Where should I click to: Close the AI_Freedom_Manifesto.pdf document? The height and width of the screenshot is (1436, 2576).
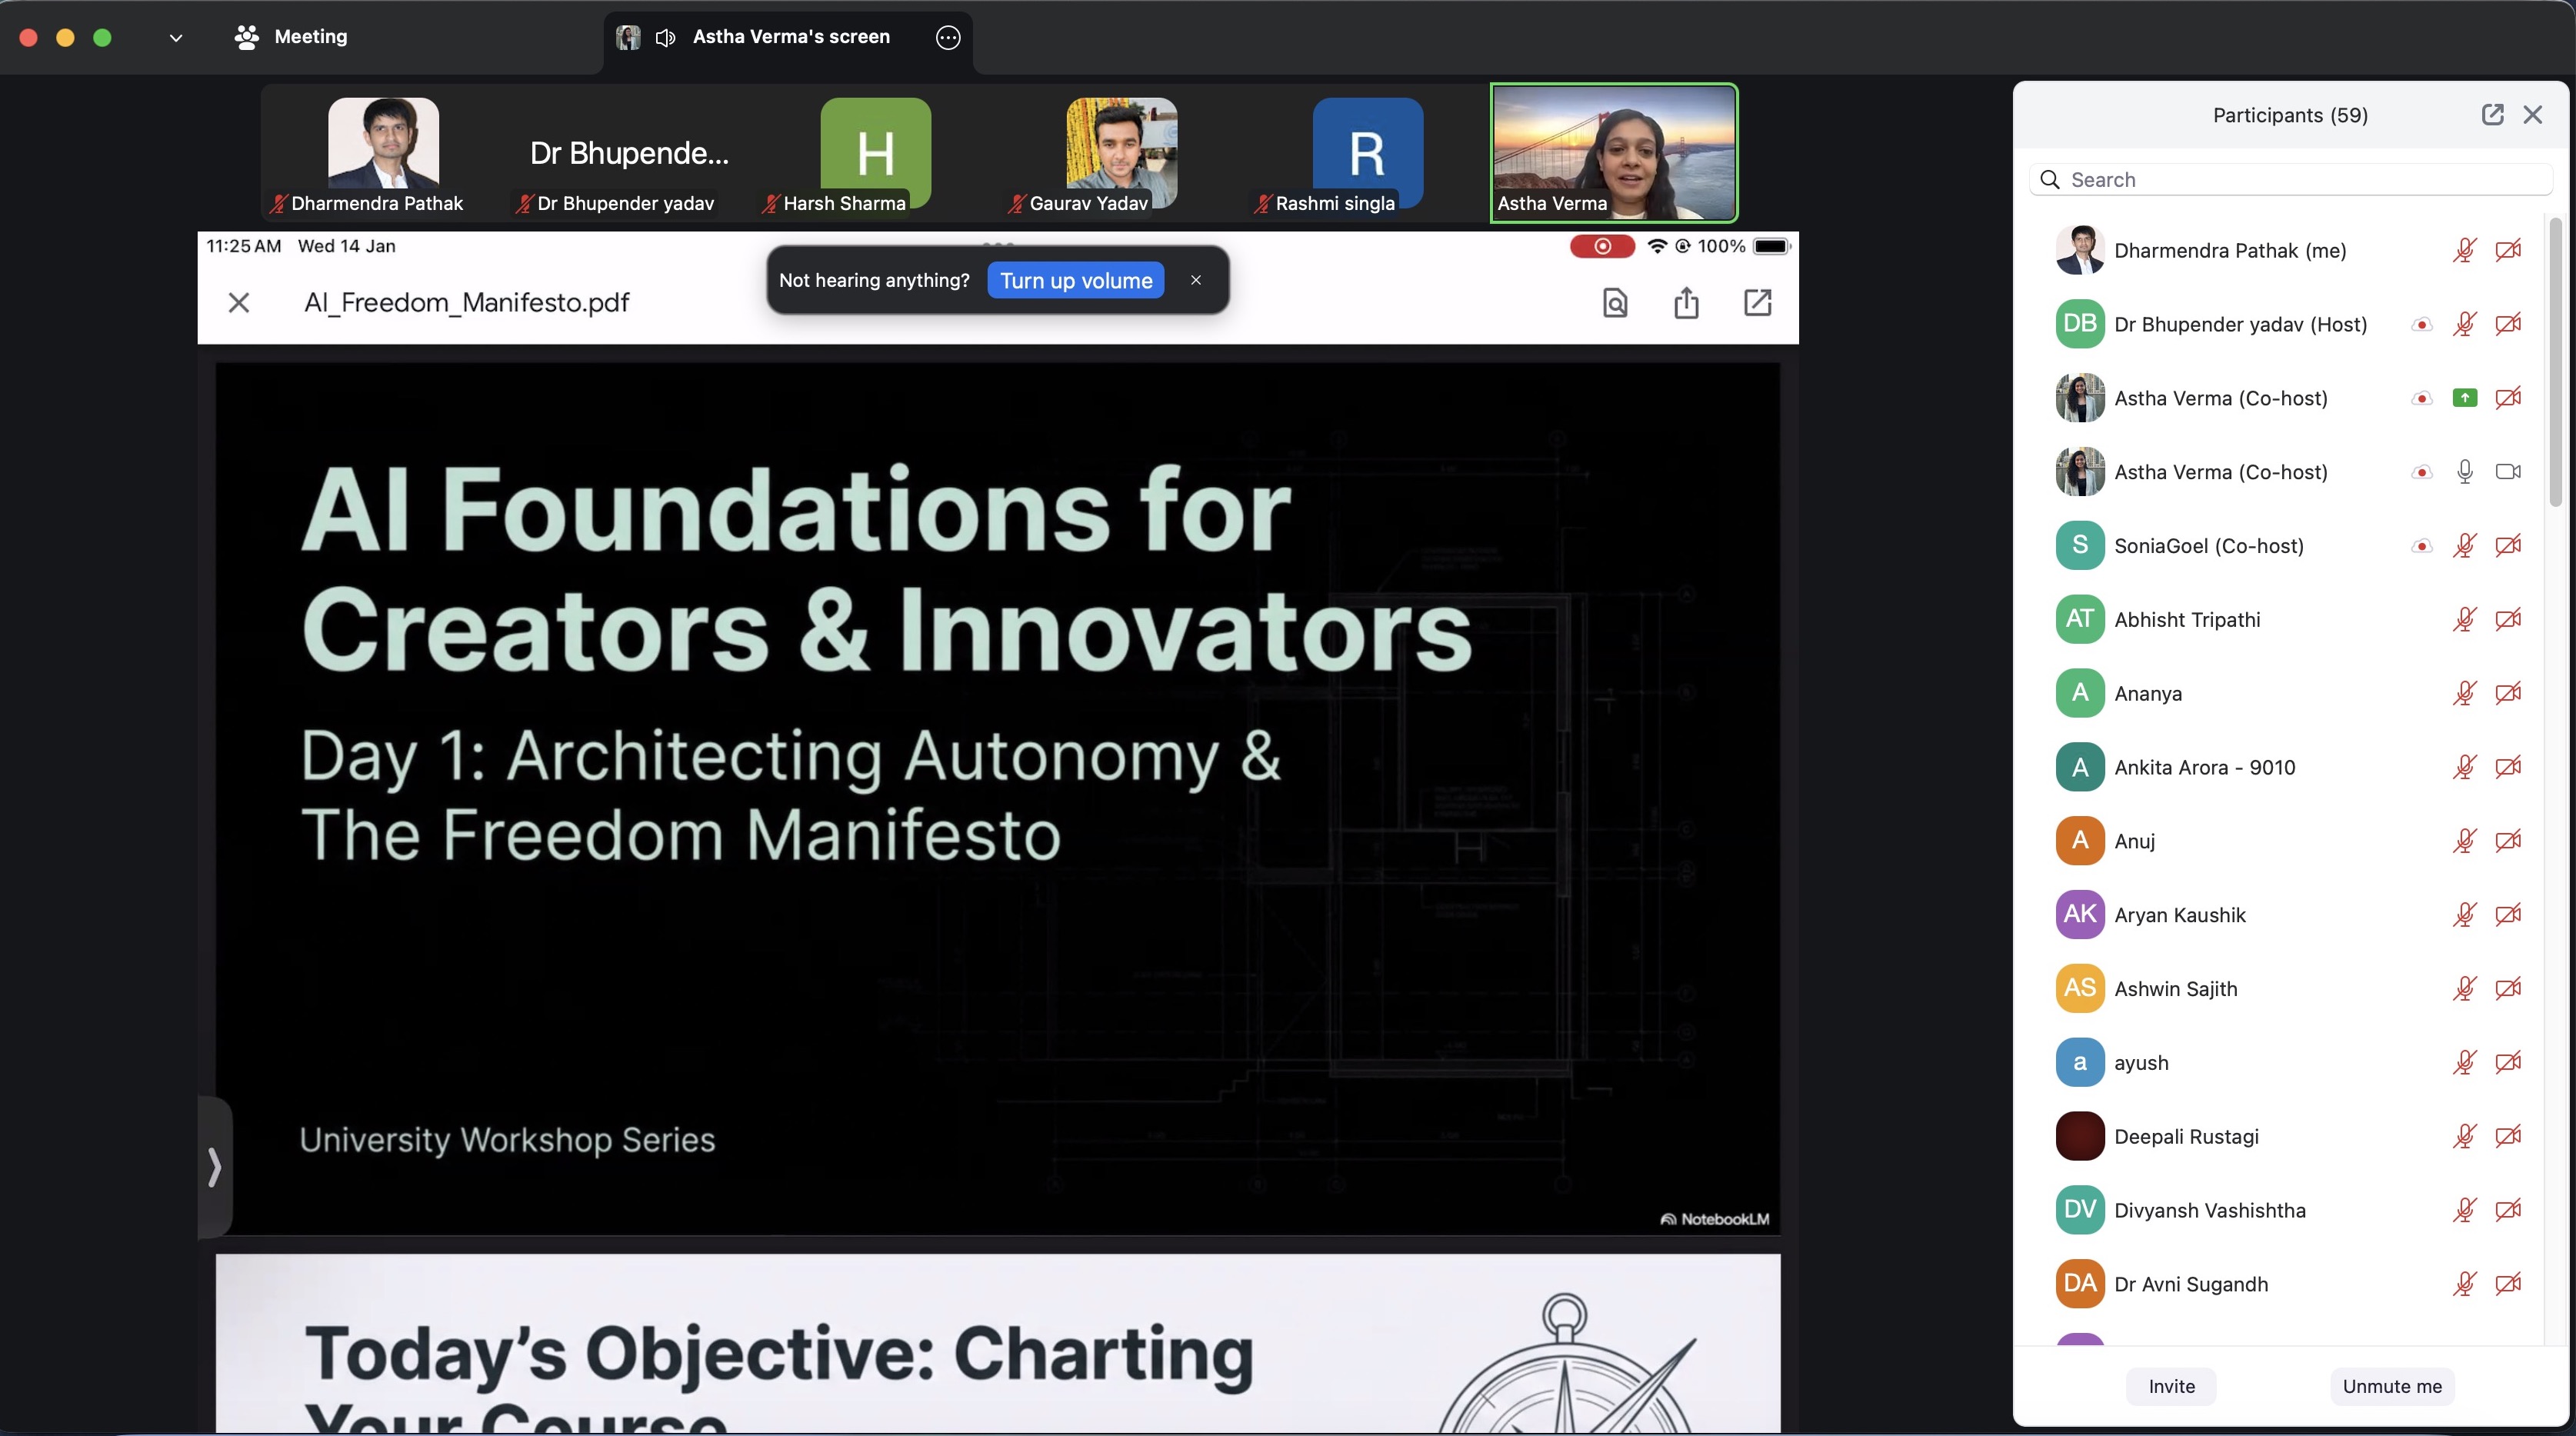239,302
